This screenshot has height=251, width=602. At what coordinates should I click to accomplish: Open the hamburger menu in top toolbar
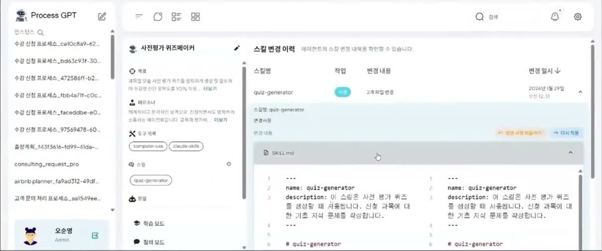point(139,17)
